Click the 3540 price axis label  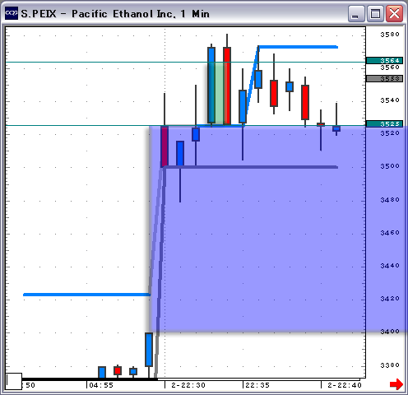point(390,100)
